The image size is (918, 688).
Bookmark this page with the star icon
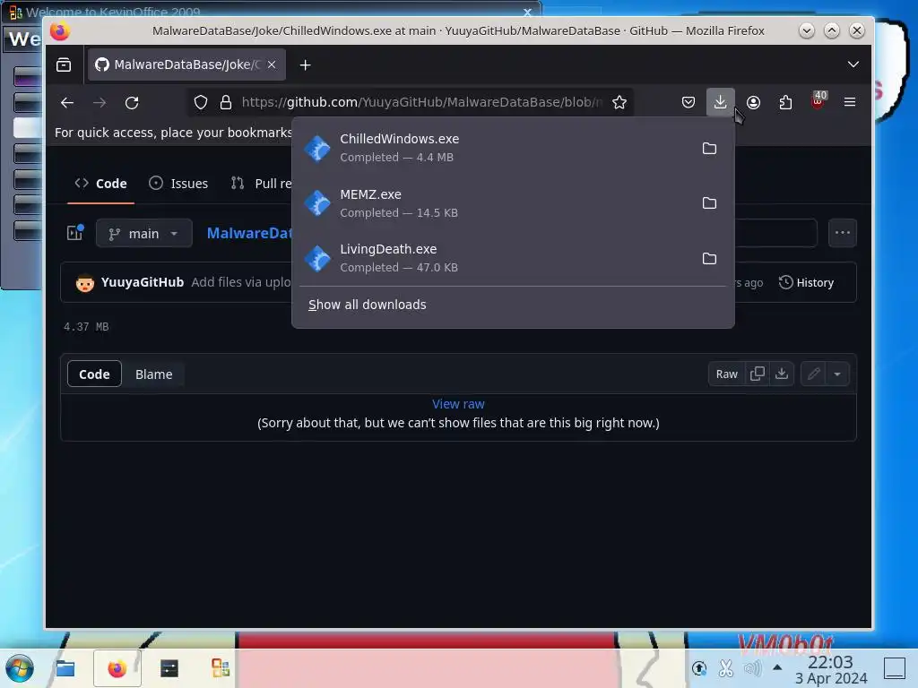pyautogui.click(x=619, y=102)
